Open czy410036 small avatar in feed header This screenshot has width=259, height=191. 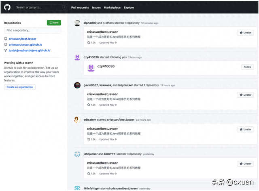pos(77,57)
